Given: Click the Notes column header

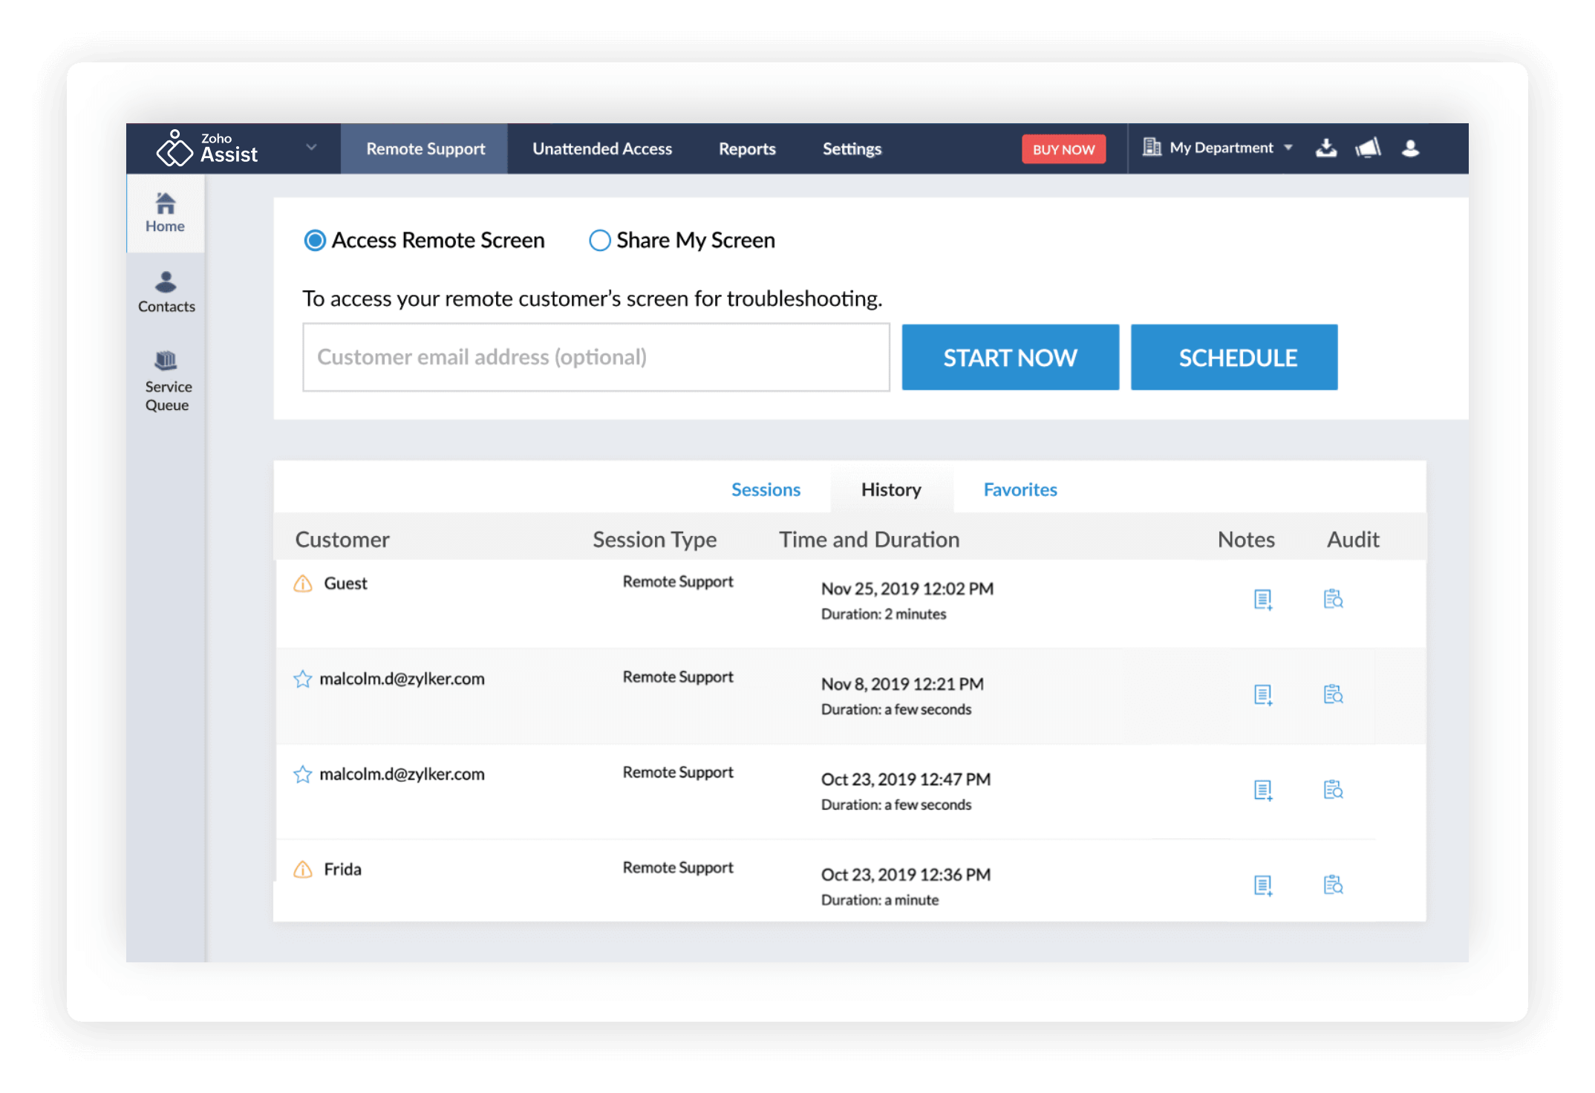Looking at the screenshot, I should pyautogui.click(x=1246, y=539).
